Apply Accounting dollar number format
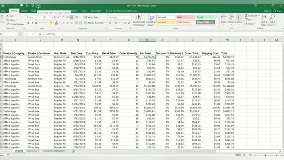Image resolution: width=284 pixels, height=160 pixels. coord(110,23)
